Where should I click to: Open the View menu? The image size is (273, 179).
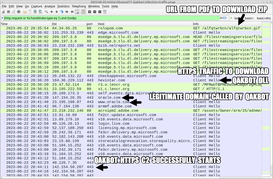19,6
